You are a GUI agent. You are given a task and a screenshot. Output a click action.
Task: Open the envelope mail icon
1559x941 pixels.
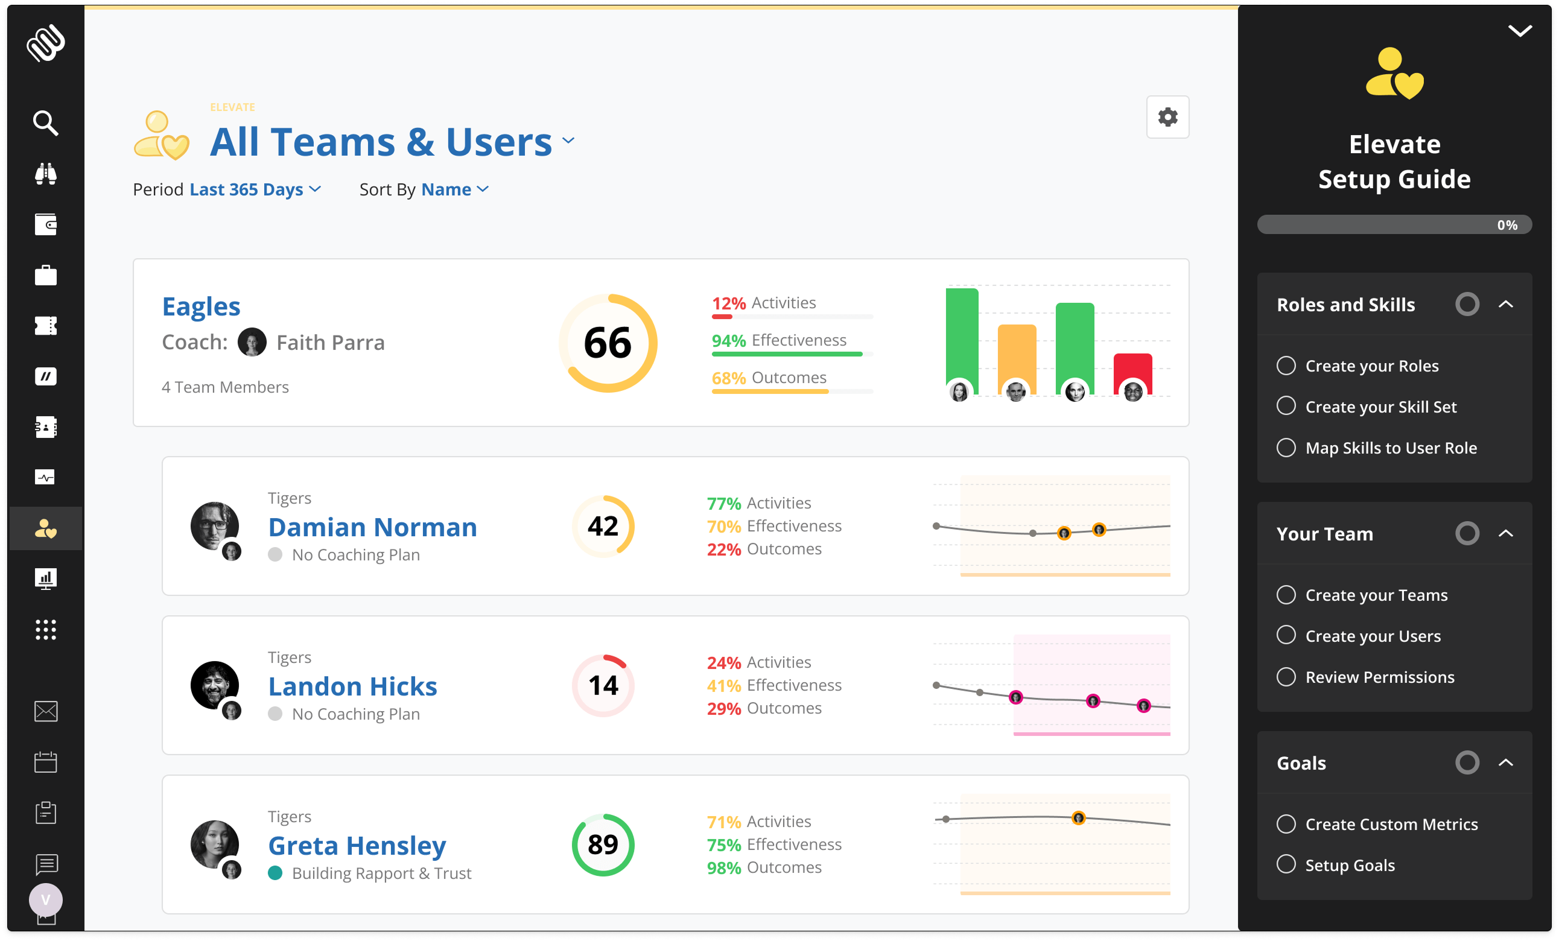click(46, 711)
